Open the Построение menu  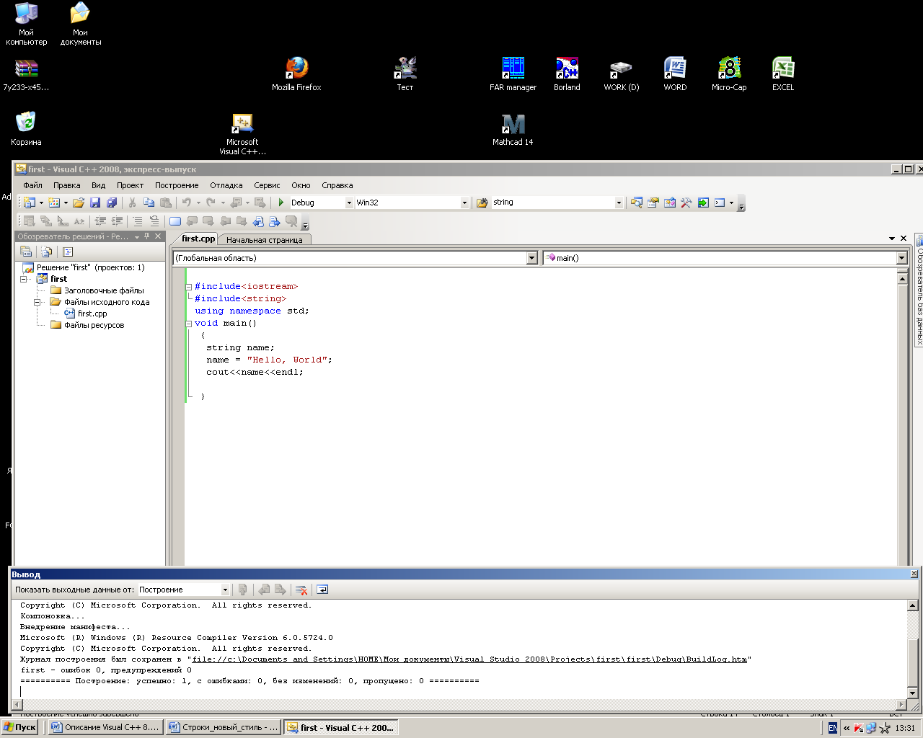tap(177, 185)
